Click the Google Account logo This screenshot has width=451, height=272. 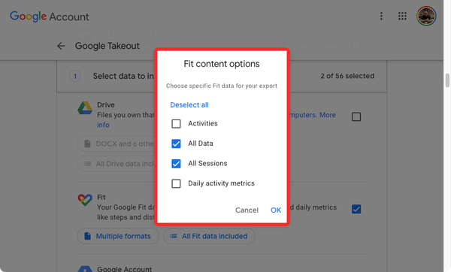50,17
